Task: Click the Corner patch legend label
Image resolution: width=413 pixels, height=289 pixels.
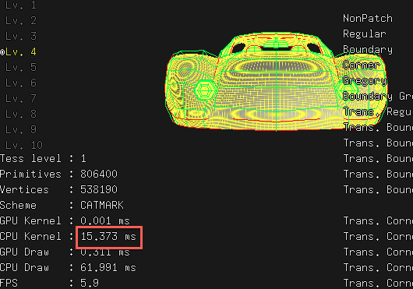Action: click(x=362, y=65)
